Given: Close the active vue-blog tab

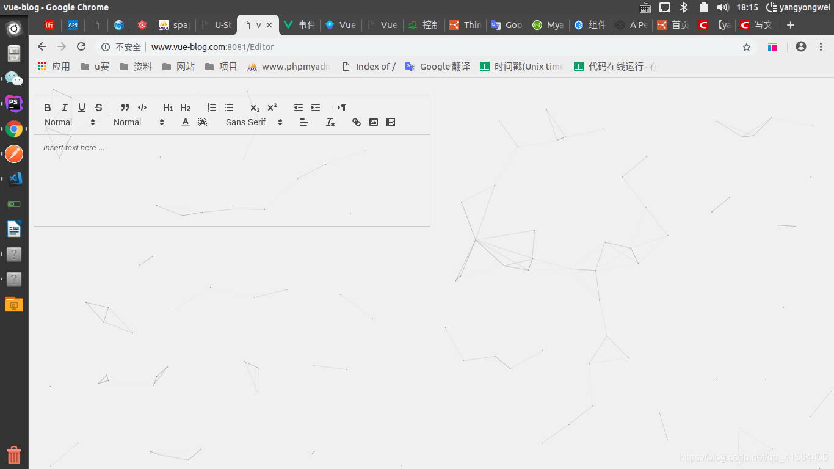Looking at the screenshot, I should pyautogui.click(x=269, y=25).
